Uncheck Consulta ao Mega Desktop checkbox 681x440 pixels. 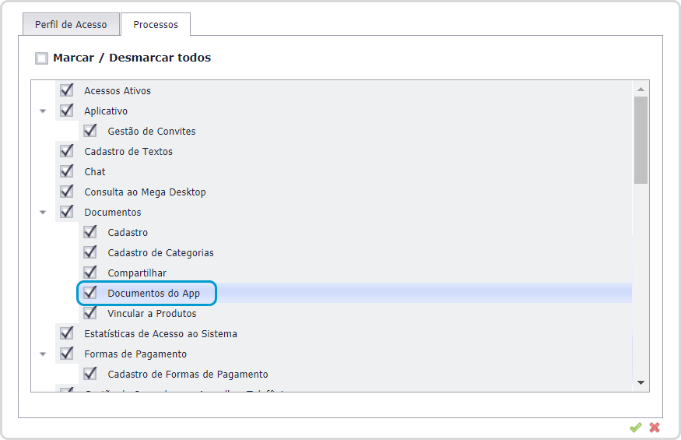coord(67,192)
